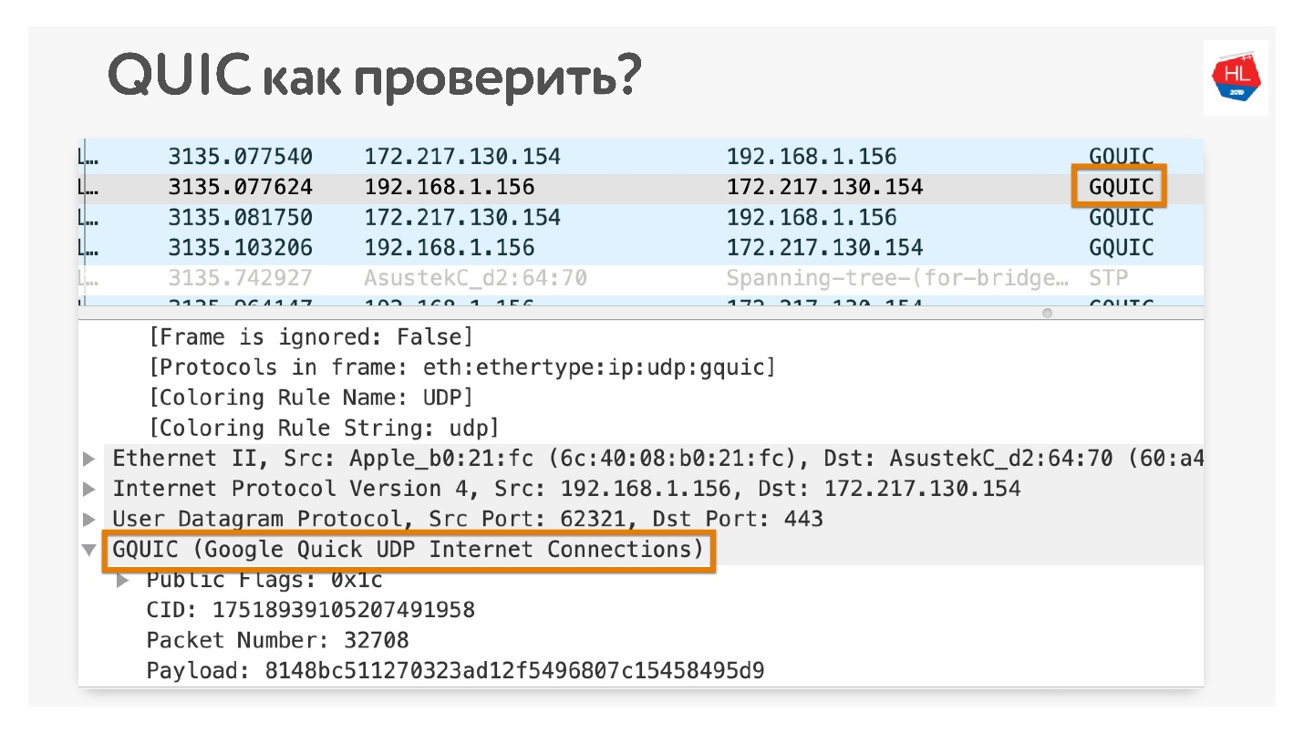Select the 'Frame is ignored: False' line
This screenshot has width=1304, height=733.
coord(311,338)
